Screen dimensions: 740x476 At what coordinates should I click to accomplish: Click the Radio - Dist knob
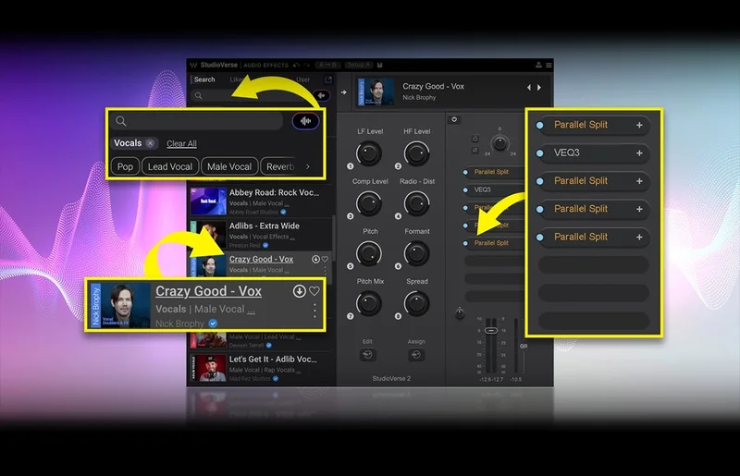click(417, 203)
